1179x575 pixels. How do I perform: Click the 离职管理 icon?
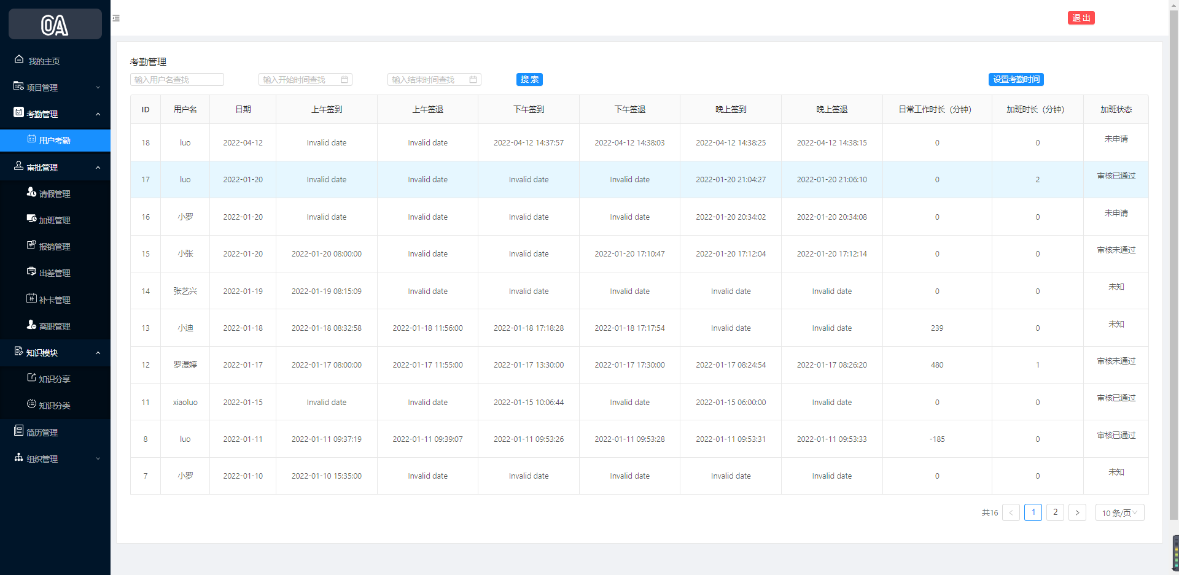[31, 325]
